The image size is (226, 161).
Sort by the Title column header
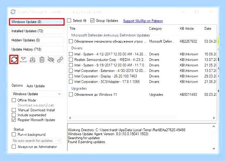[x=73, y=28]
